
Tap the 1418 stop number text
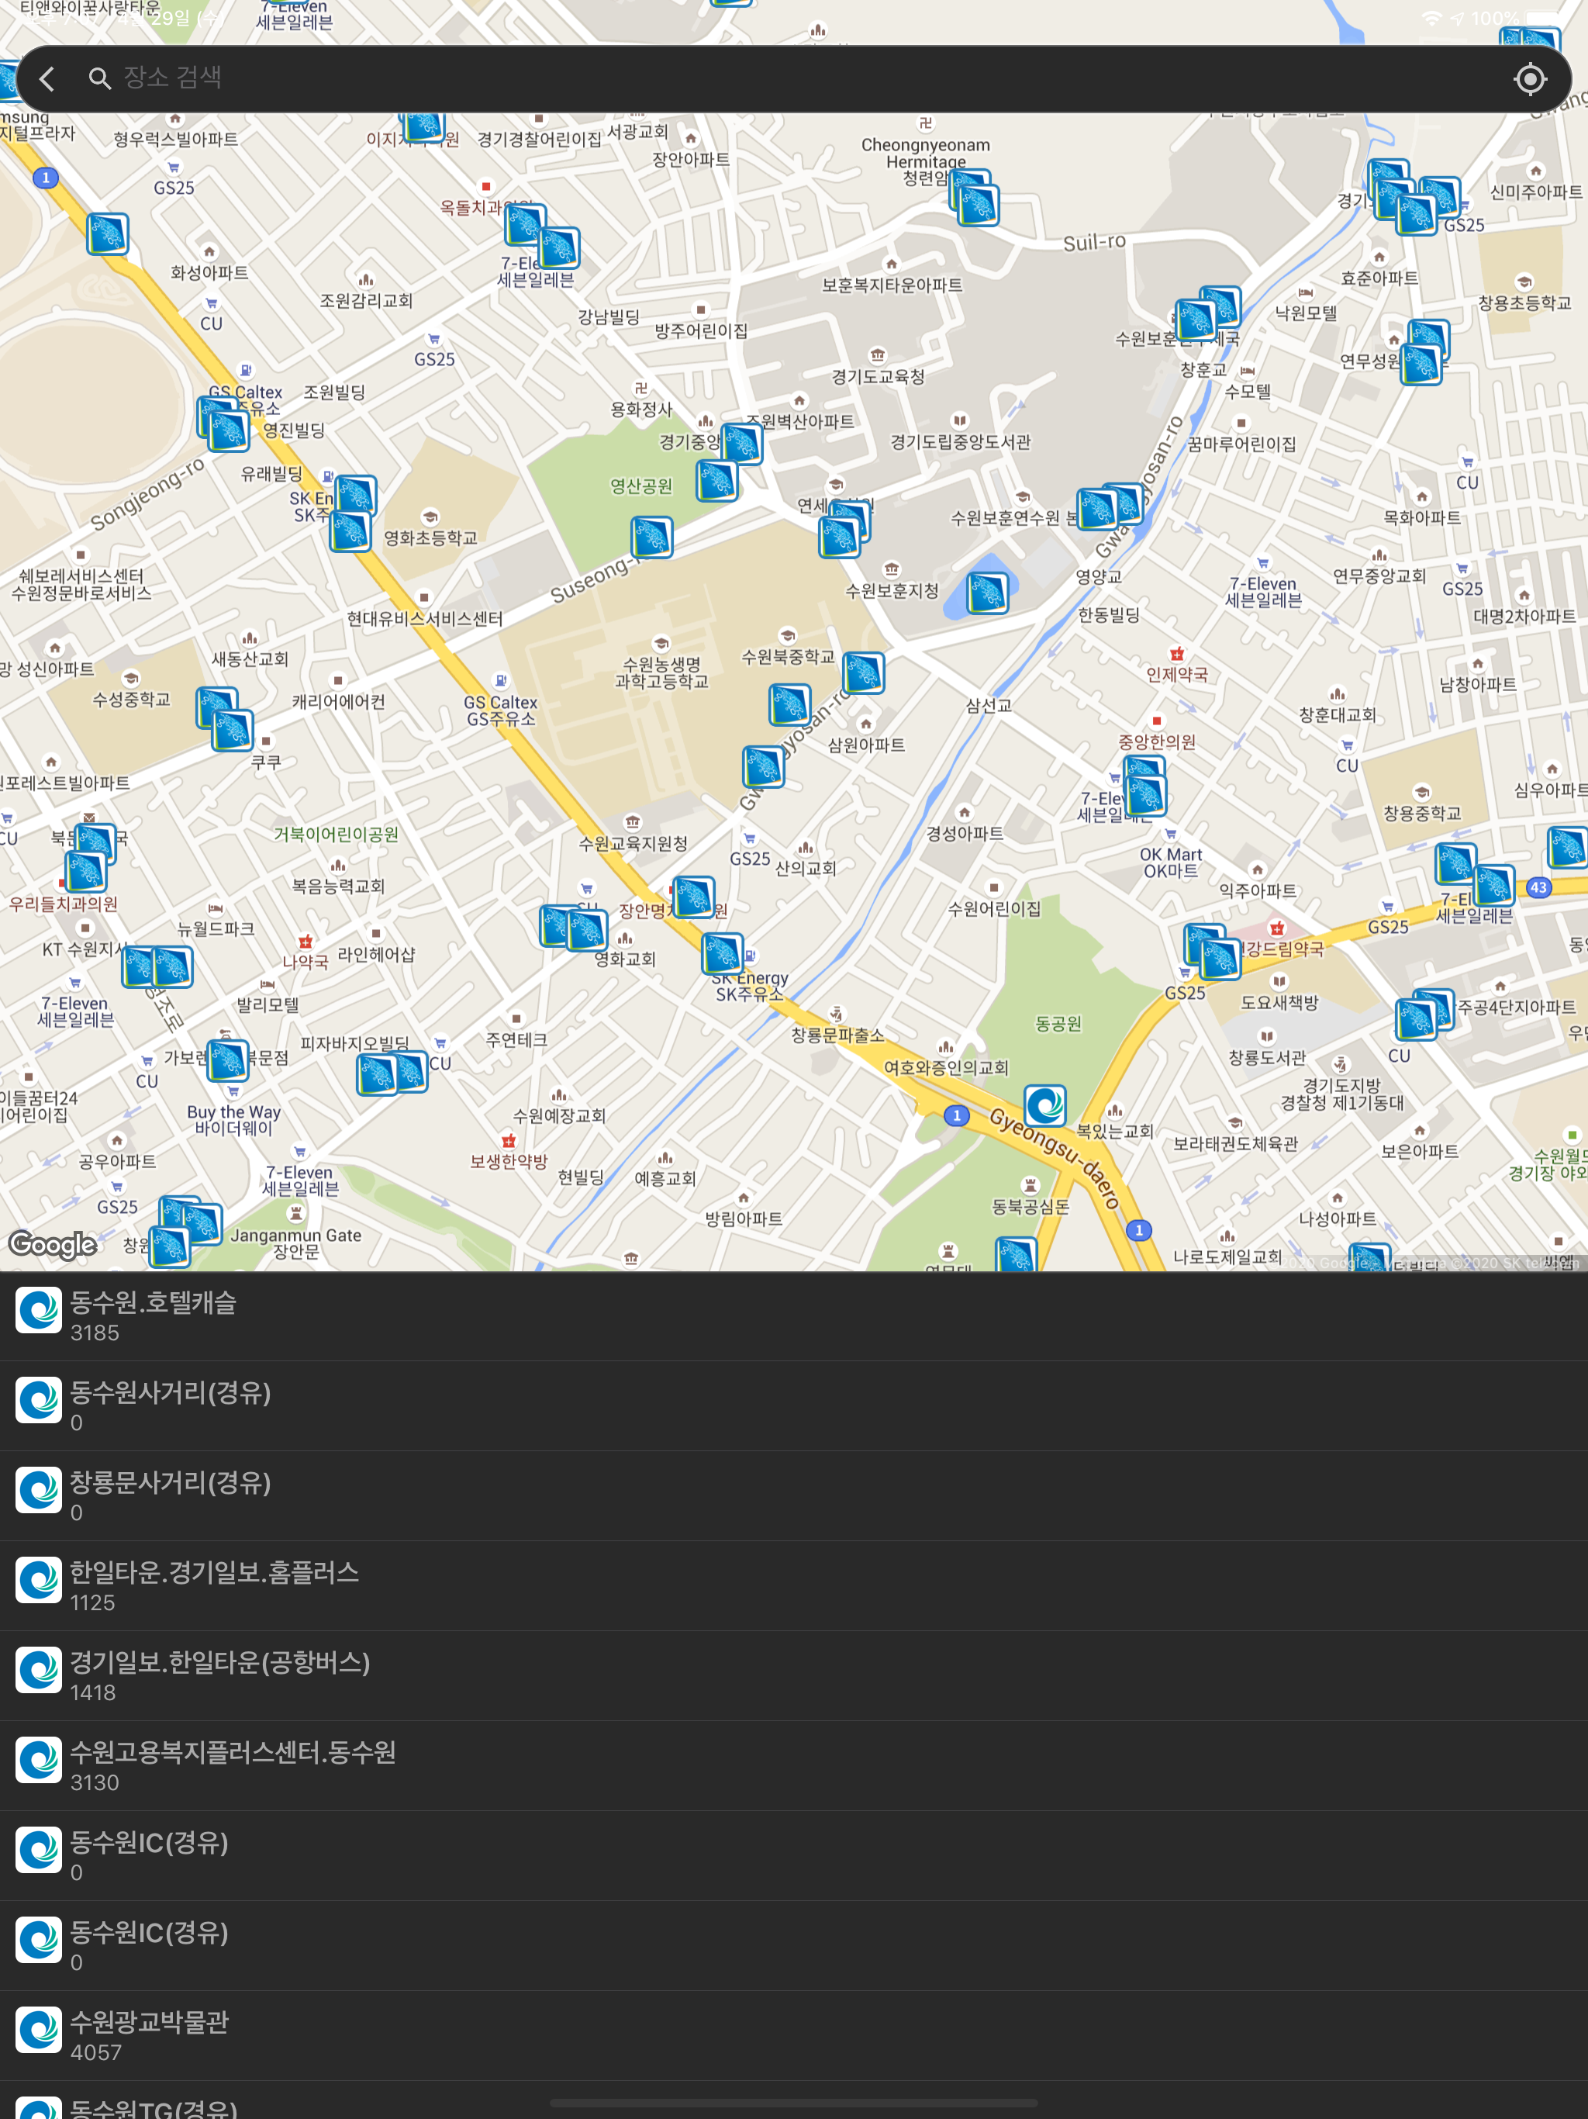pyautogui.click(x=93, y=1692)
